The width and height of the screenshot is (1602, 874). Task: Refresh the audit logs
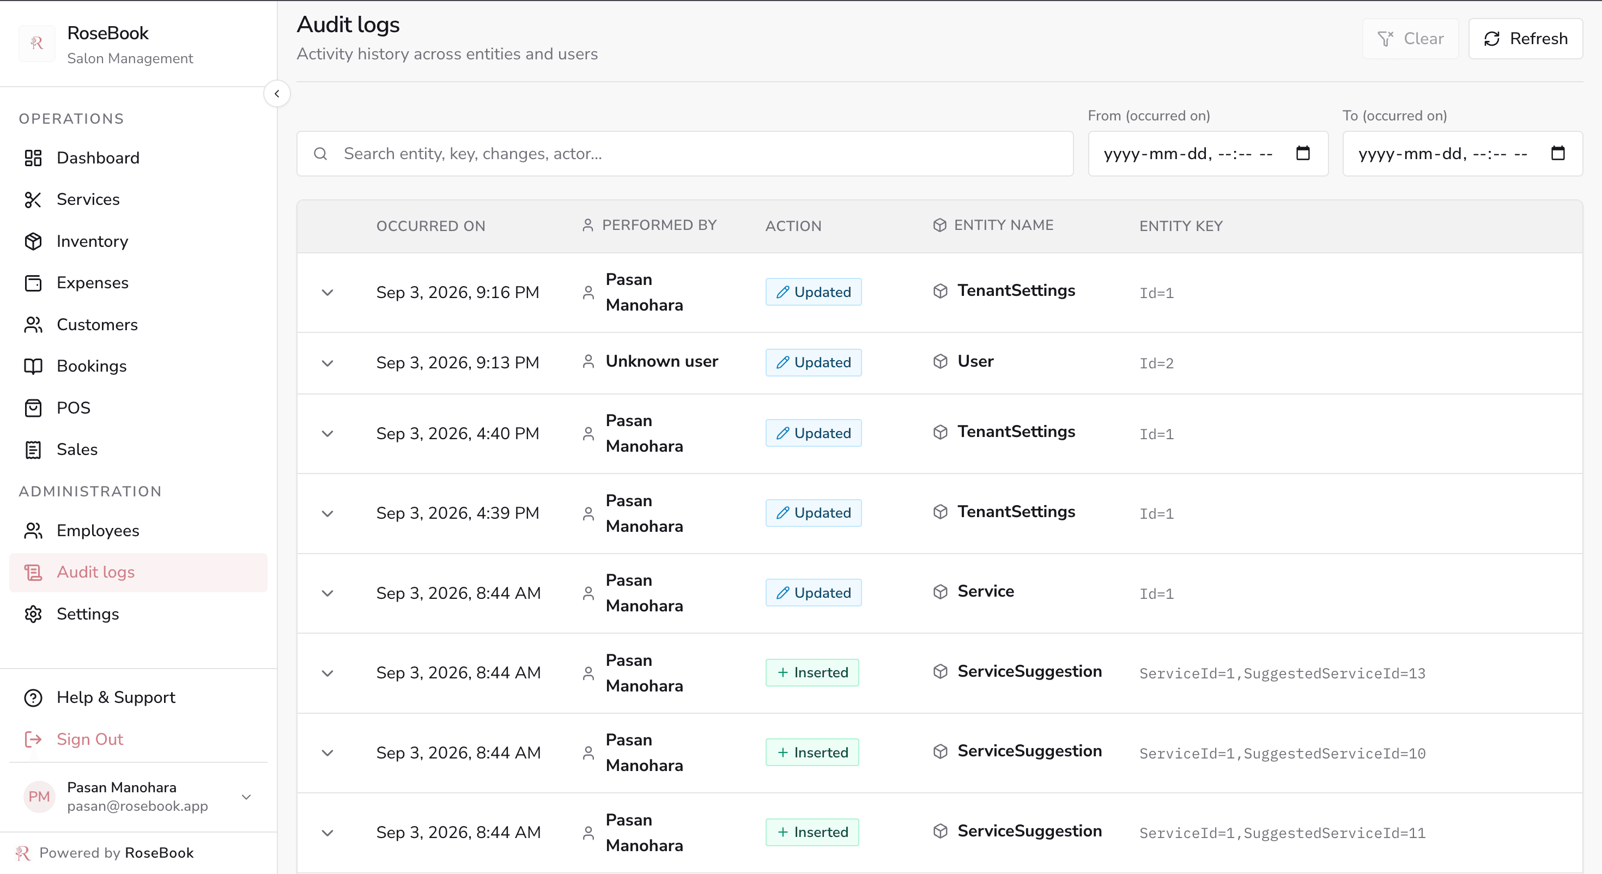(1526, 39)
